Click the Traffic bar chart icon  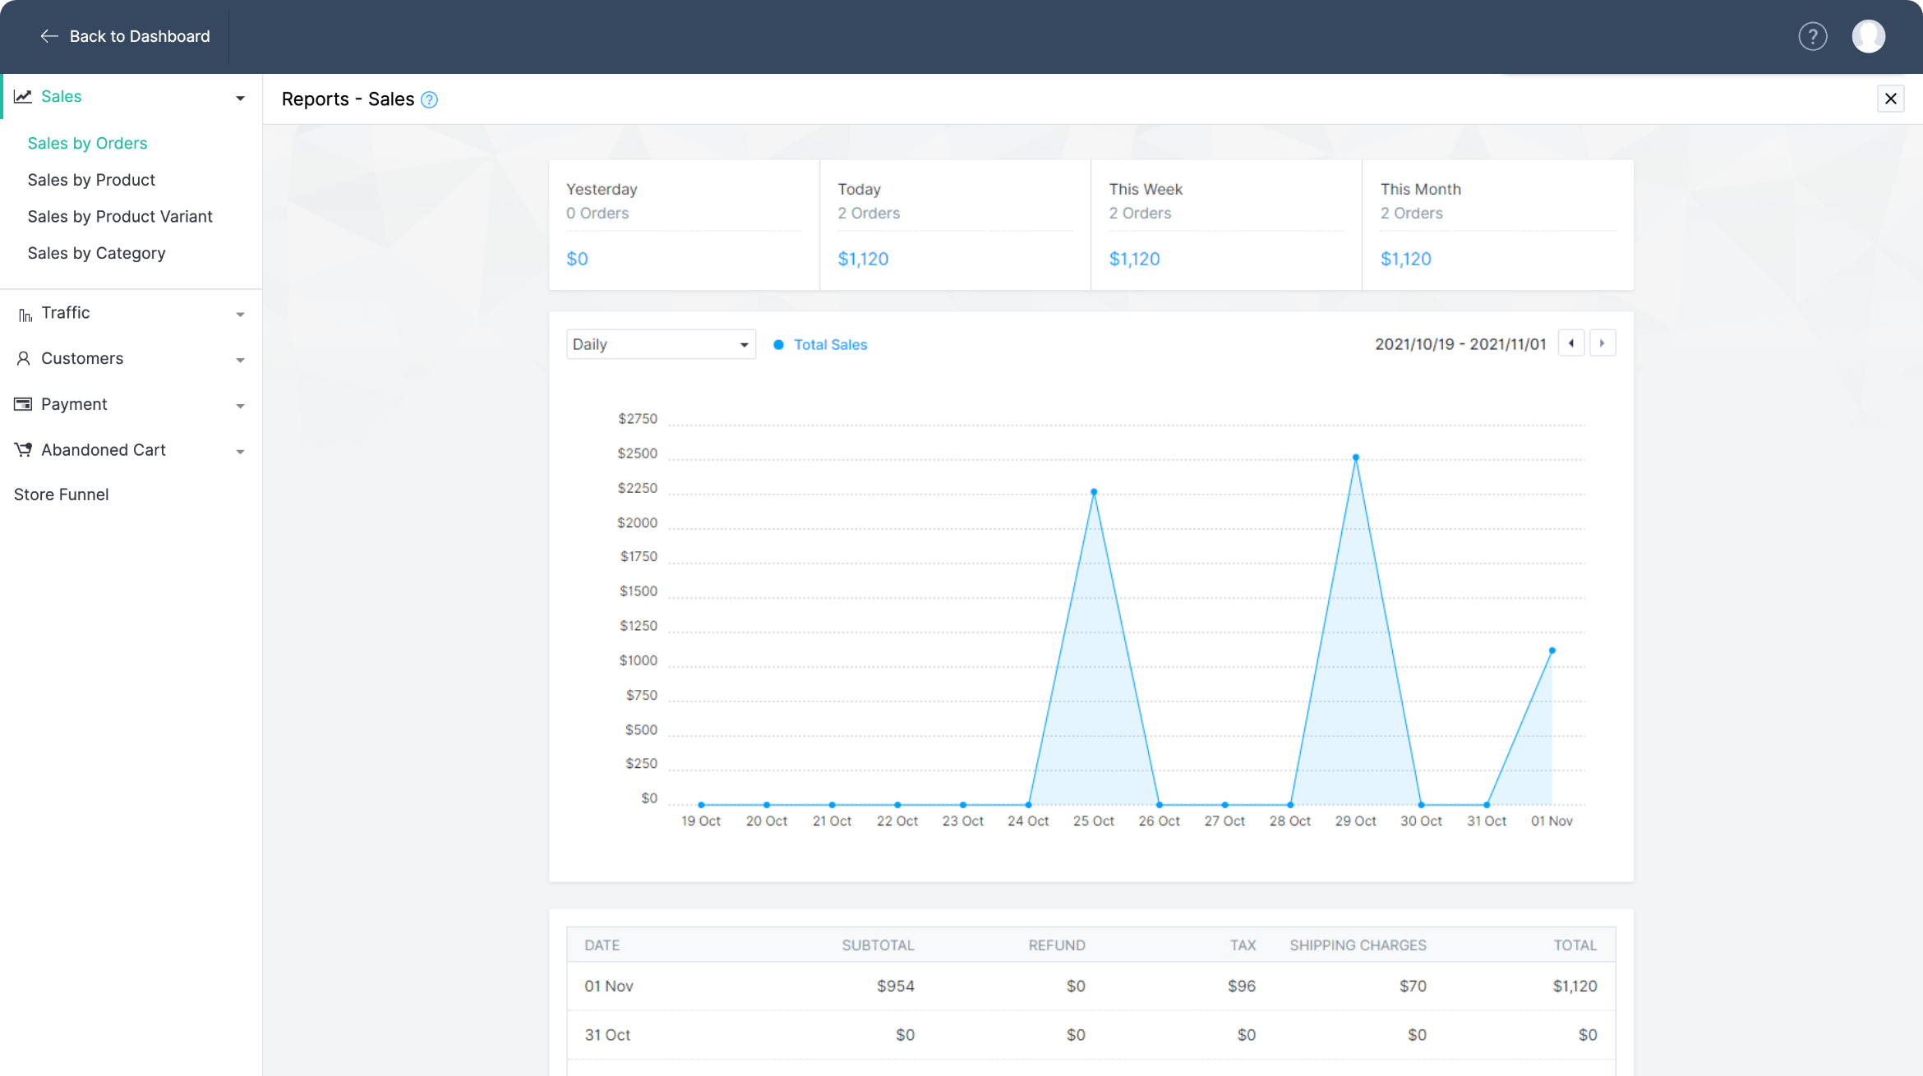tap(25, 314)
